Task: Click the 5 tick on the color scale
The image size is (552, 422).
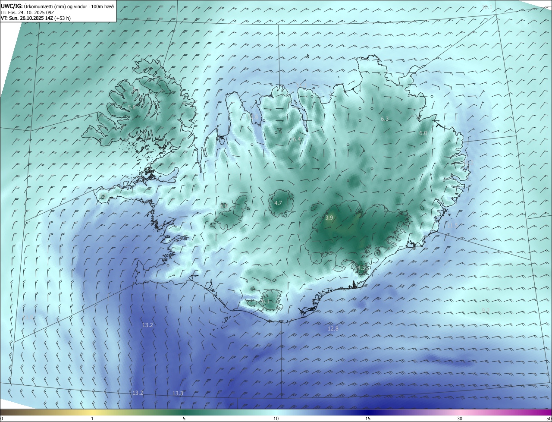Action: 184,419
